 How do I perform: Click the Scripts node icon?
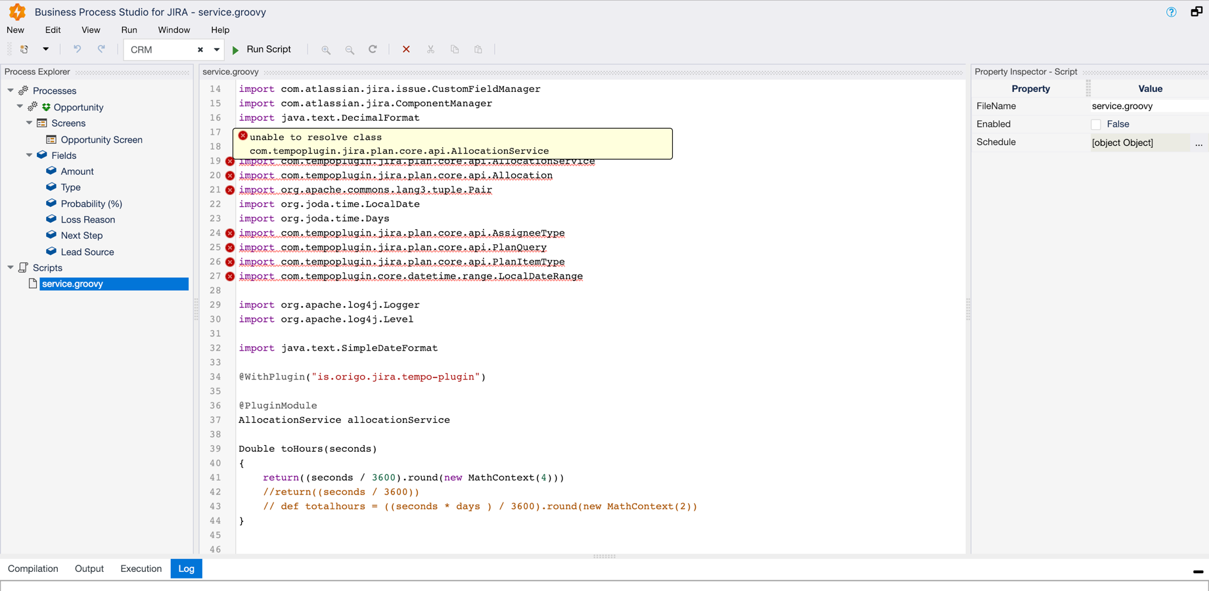pos(24,267)
